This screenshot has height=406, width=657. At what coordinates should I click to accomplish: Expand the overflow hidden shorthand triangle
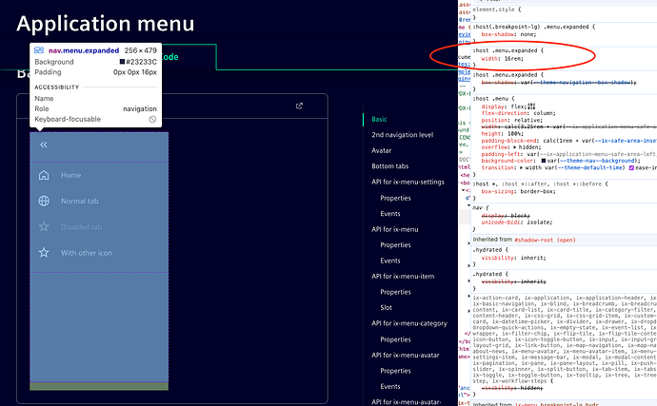tap(515, 147)
